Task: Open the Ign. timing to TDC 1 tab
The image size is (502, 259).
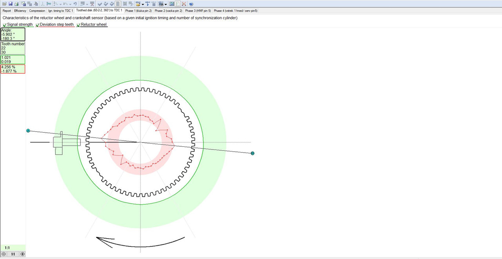Action: [x=61, y=11]
